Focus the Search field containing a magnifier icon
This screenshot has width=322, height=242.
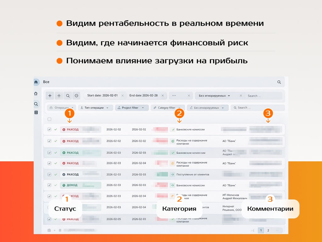point(258,108)
